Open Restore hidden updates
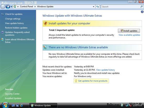This screenshot has width=144, height=108. coord(16,28)
